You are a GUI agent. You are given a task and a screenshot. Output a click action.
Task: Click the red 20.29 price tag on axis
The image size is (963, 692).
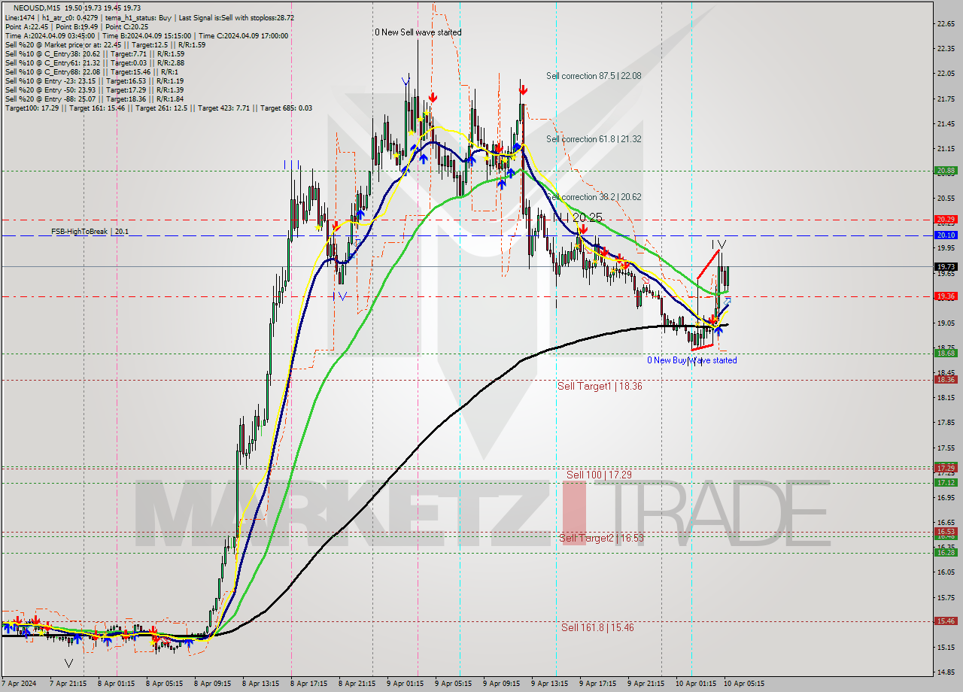pyautogui.click(x=946, y=220)
